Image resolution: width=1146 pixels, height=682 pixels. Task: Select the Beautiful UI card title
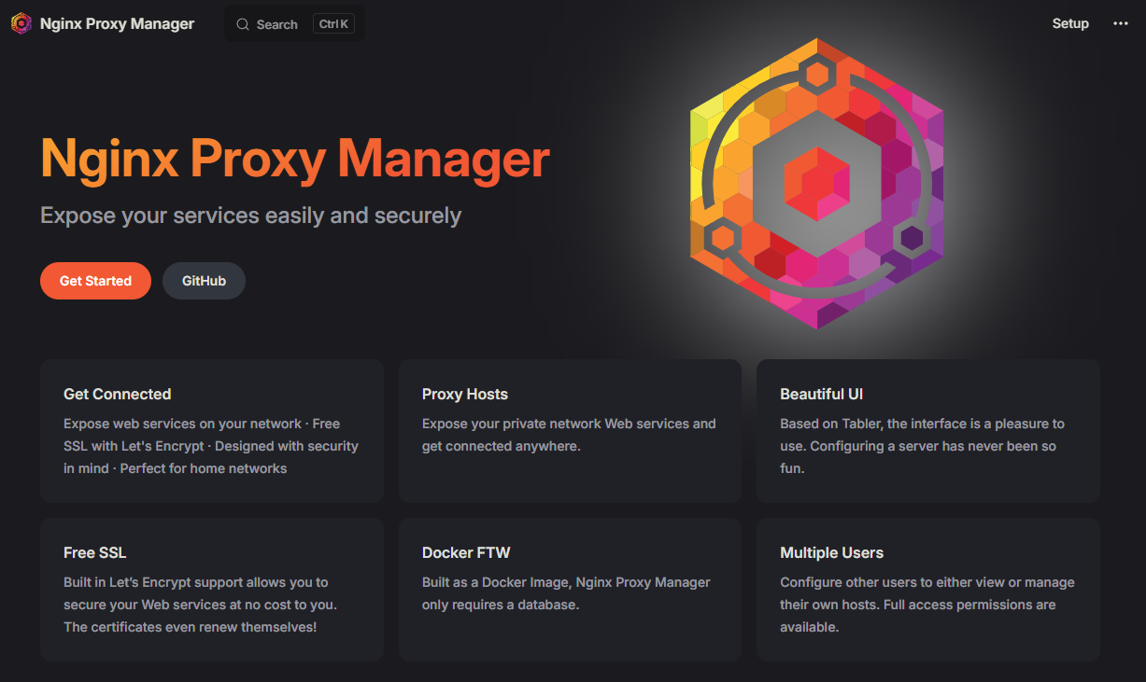point(822,394)
